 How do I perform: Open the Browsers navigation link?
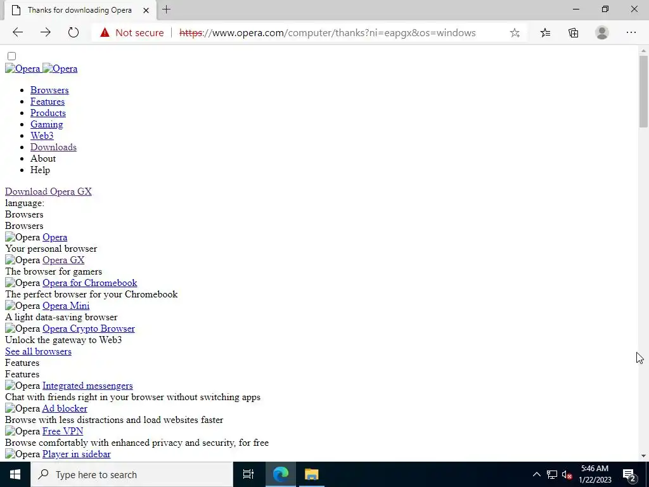pos(49,90)
